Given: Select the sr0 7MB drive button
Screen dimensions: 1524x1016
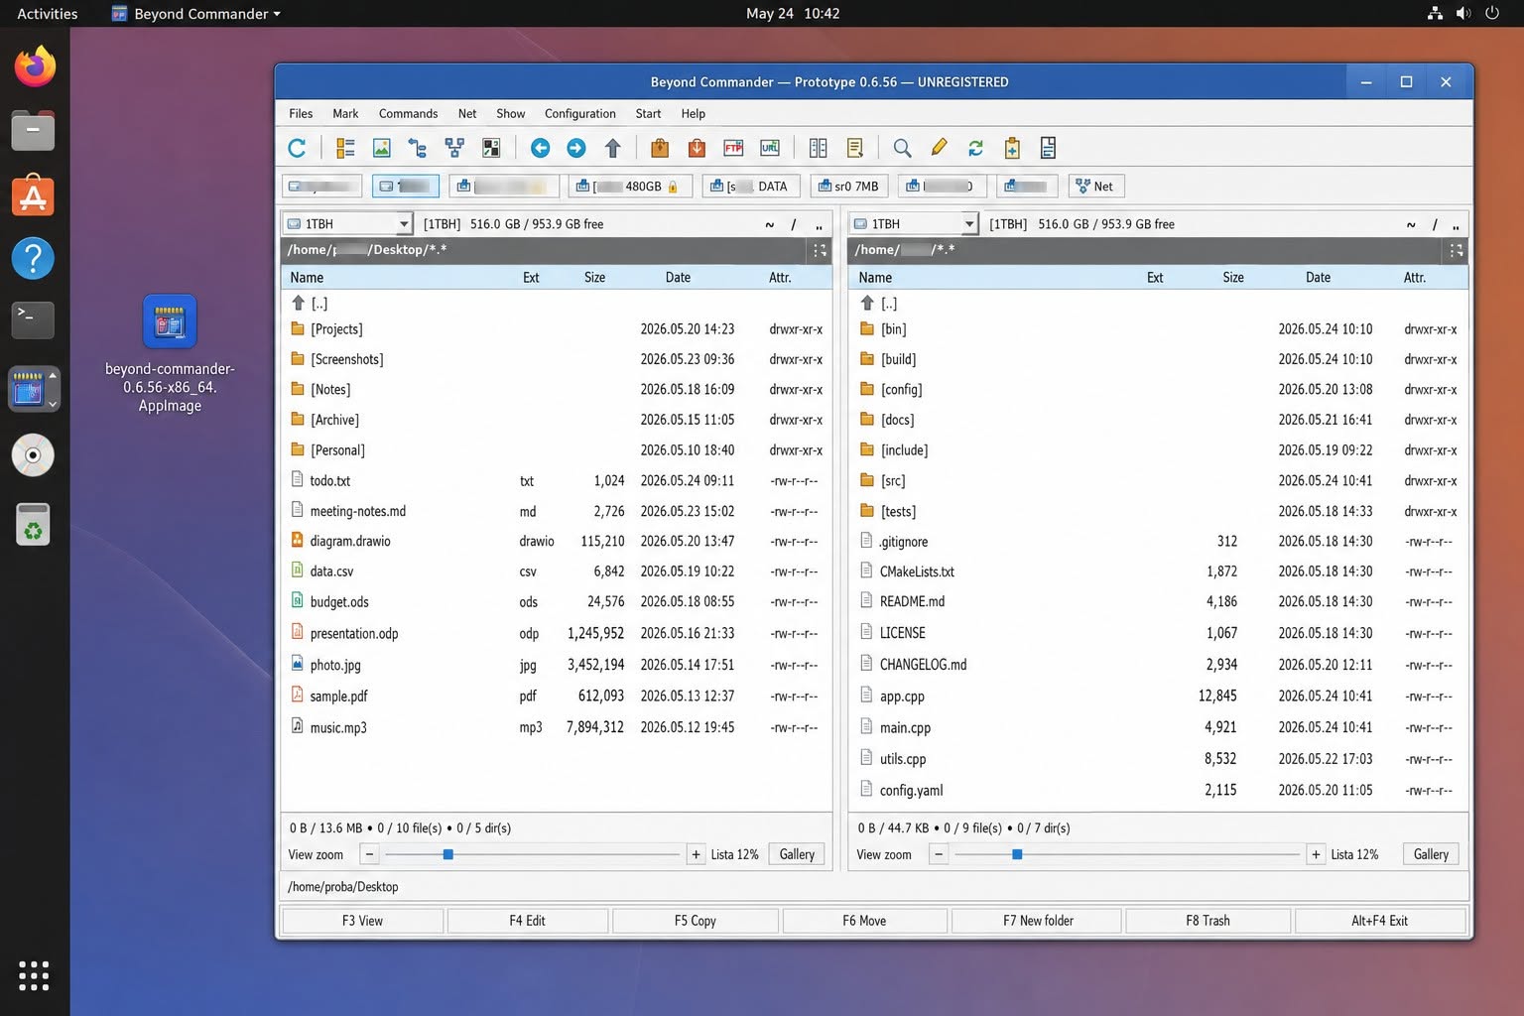Looking at the screenshot, I should tap(848, 187).
